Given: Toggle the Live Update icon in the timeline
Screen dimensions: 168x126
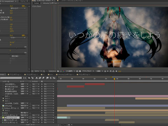Looking at the screenshot, I should 29,78.
